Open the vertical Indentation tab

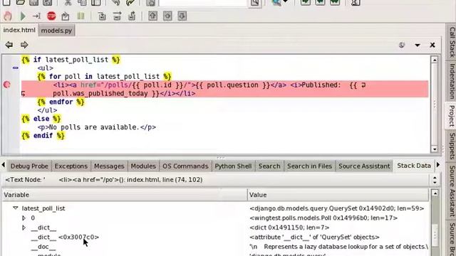452,81
